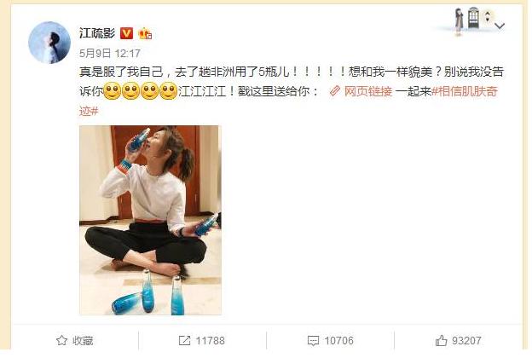Click the username 江疏影
Image resolution: width=532 pixels, height=358 pixels.
click(x=97, y=33)
